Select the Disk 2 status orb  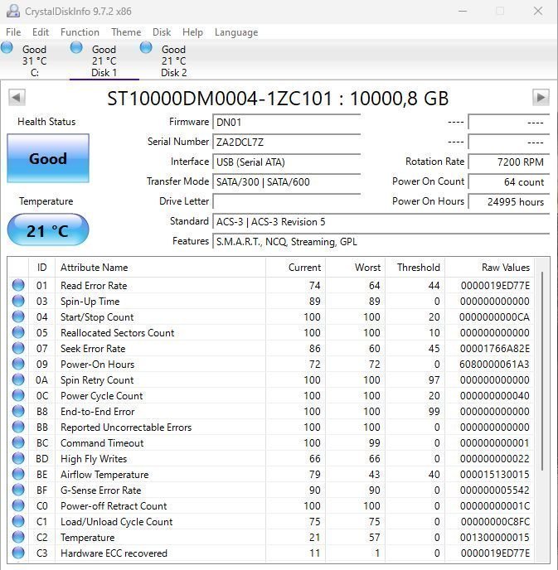[x=147, y=48]
